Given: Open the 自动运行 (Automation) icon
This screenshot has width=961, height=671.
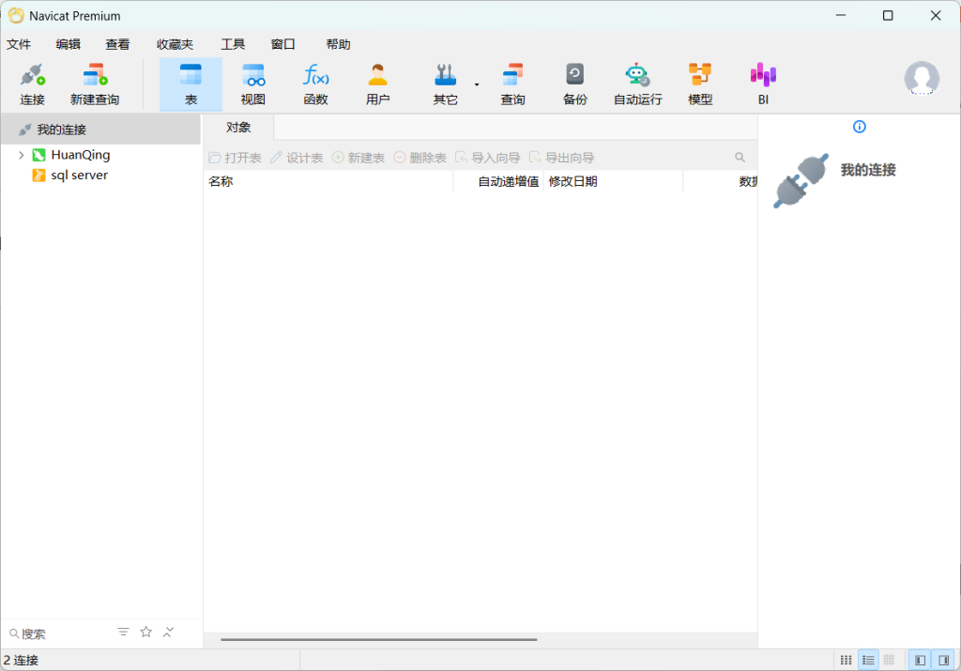Looking at the screenshot, I should pyautogui.click(x=636, y=84).
